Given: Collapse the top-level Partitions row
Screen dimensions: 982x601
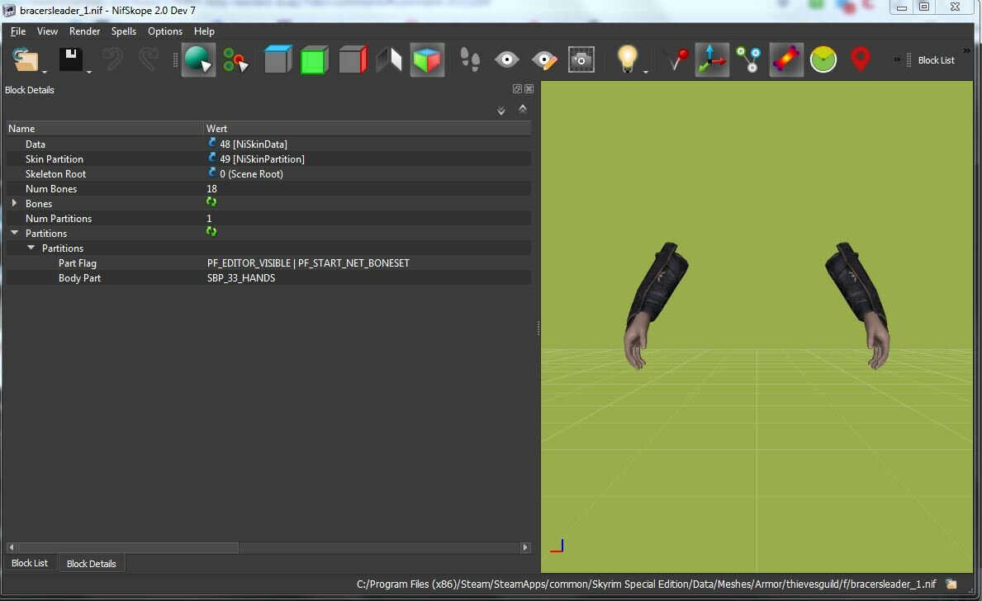Looking at the screenshot, I should [x=14, y=232].
